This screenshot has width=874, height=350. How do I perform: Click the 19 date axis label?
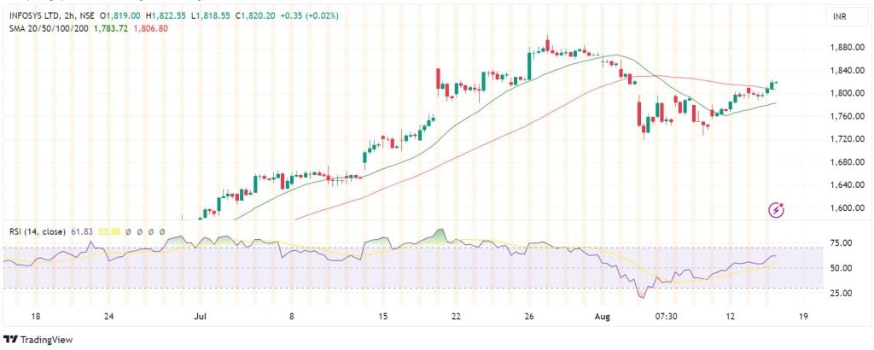click(803, 317)
